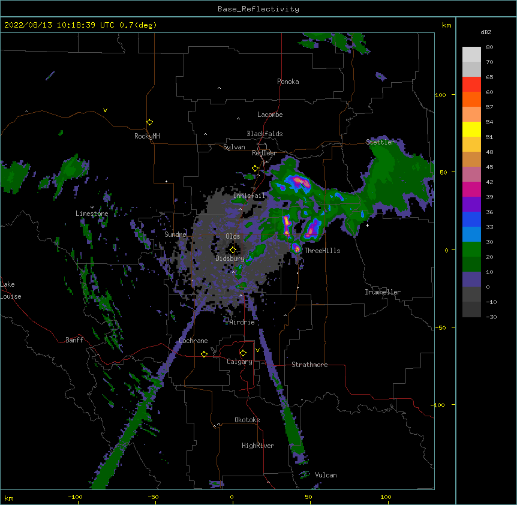
Task: Click the Sylvan label
Action: pyautogui.click(x=234, y=147)
